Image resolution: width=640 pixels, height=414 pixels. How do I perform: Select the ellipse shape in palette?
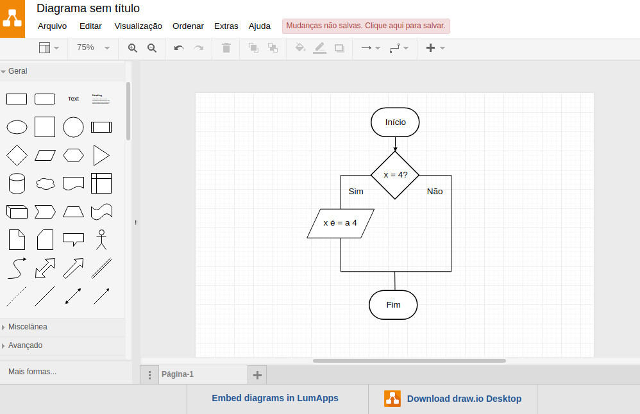point(17,128)
